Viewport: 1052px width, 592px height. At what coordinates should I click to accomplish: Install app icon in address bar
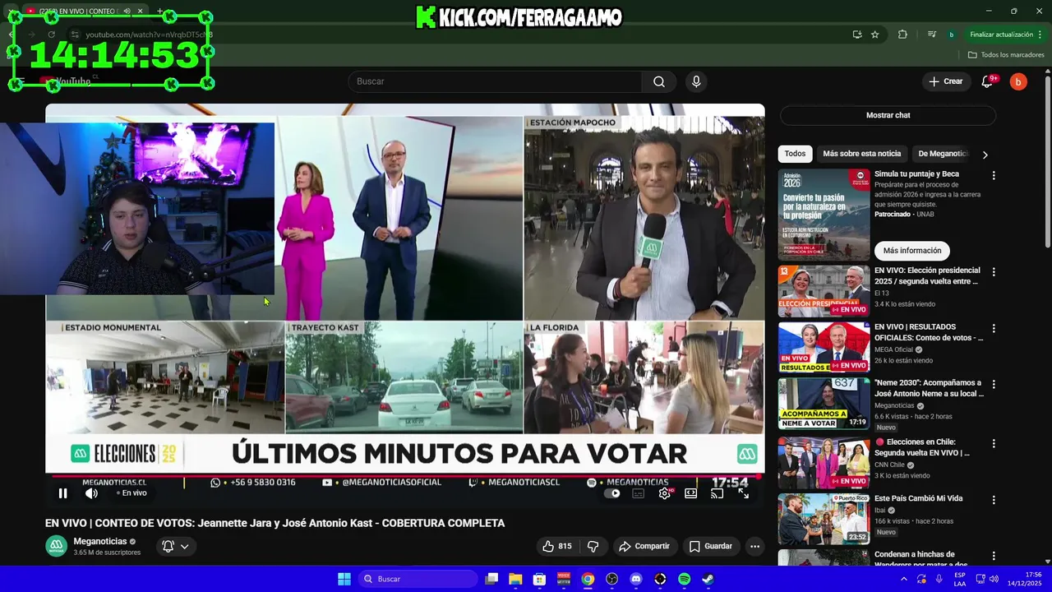click(857, 35)
